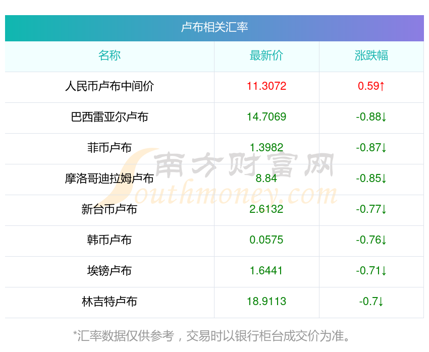This screenshot has height=352, width=429.
Task: Click the change value -0.87↓
Action: (371, 148)
